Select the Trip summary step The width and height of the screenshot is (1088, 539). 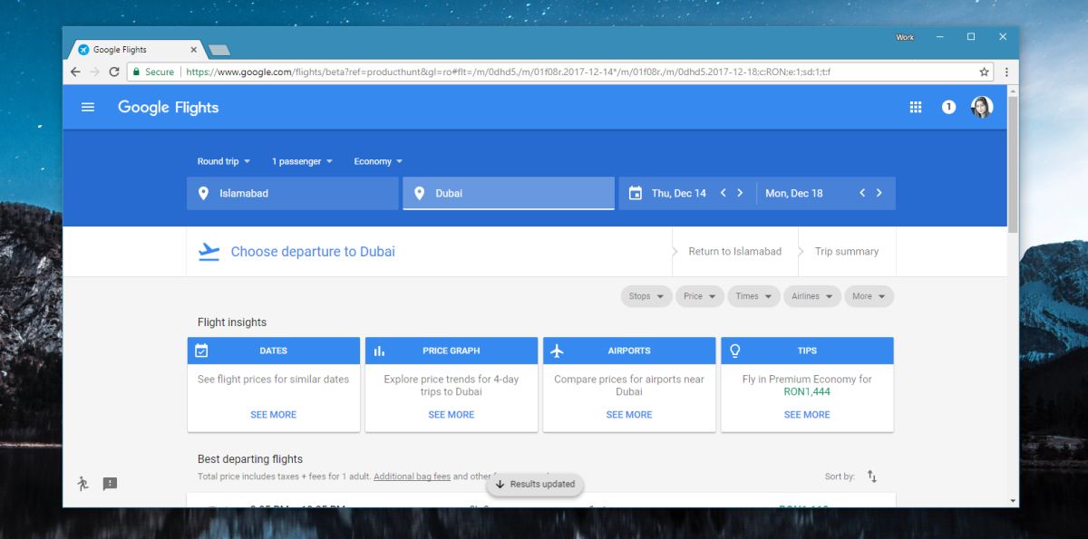846,252
